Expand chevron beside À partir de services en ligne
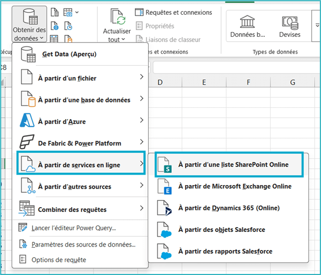 click(142, 164)
